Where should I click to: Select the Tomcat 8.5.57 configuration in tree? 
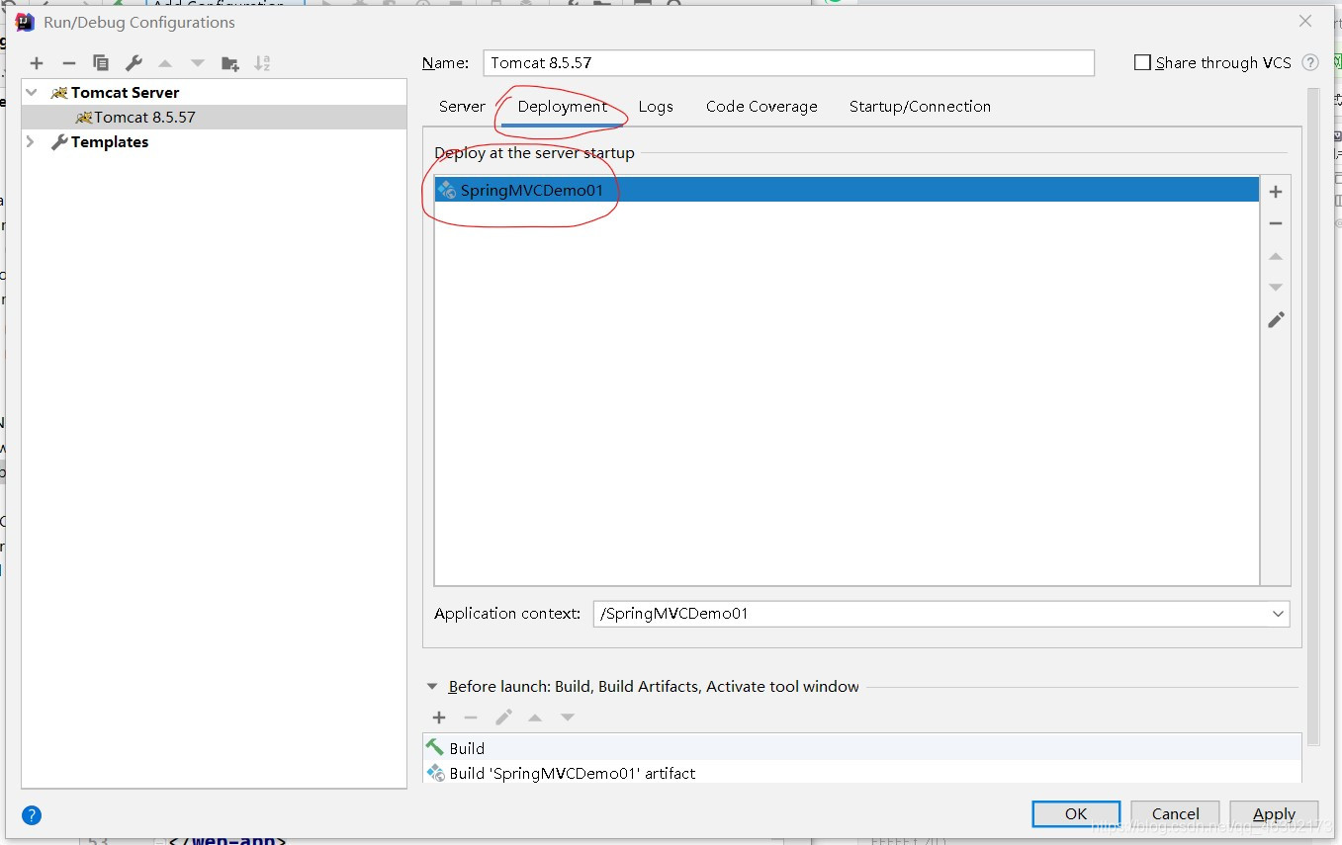(214, 117)
